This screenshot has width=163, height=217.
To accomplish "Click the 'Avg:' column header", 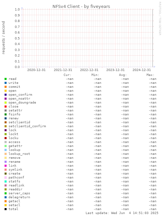I will point(123,75).
